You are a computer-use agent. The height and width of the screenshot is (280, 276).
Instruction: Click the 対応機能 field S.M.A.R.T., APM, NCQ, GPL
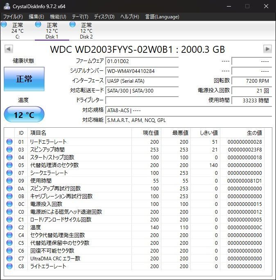click(189, 120)
